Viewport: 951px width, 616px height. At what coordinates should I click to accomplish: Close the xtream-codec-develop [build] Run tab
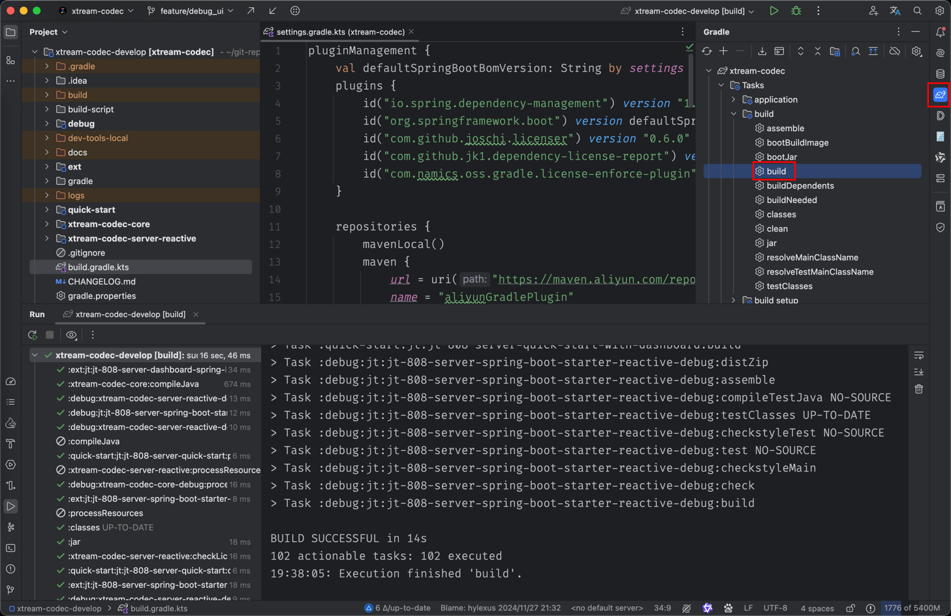[x=196, y=315]
